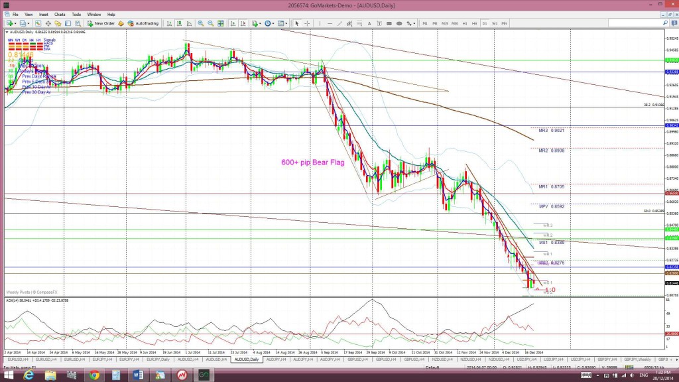The height and width of the screenshot is (382, 679).
Task: Open the Tools menu
Action: [x=76, y=15]
